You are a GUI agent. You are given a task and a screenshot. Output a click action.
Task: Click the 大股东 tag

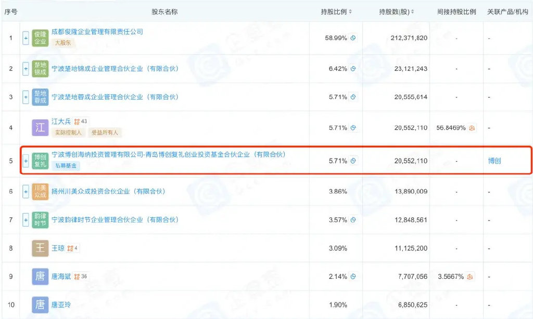tap(63, 43)
